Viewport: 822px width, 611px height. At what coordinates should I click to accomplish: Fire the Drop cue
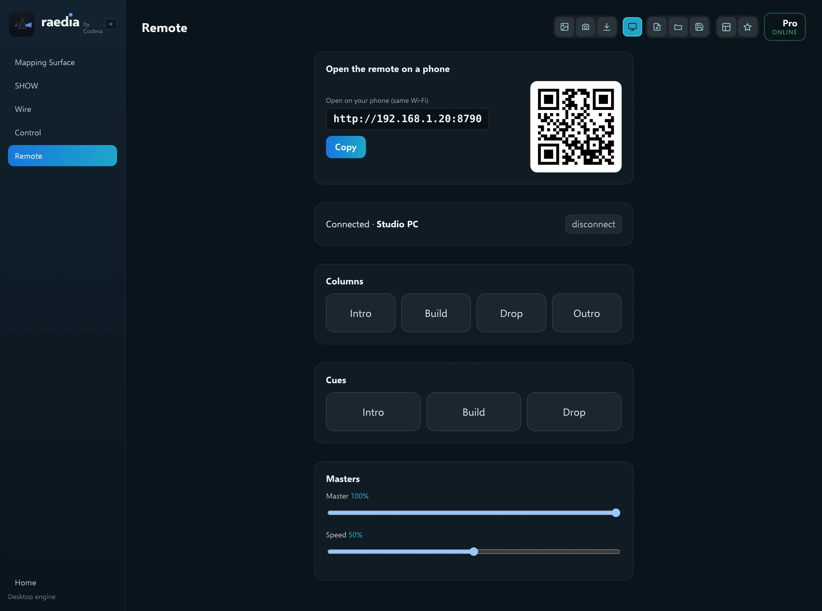pos(574,412)
